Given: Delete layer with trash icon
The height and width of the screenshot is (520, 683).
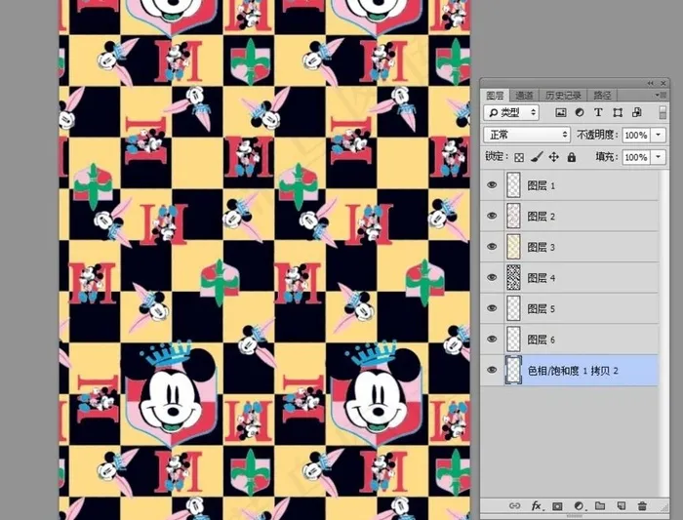Looking at the screenshot, I should (642, 505).
